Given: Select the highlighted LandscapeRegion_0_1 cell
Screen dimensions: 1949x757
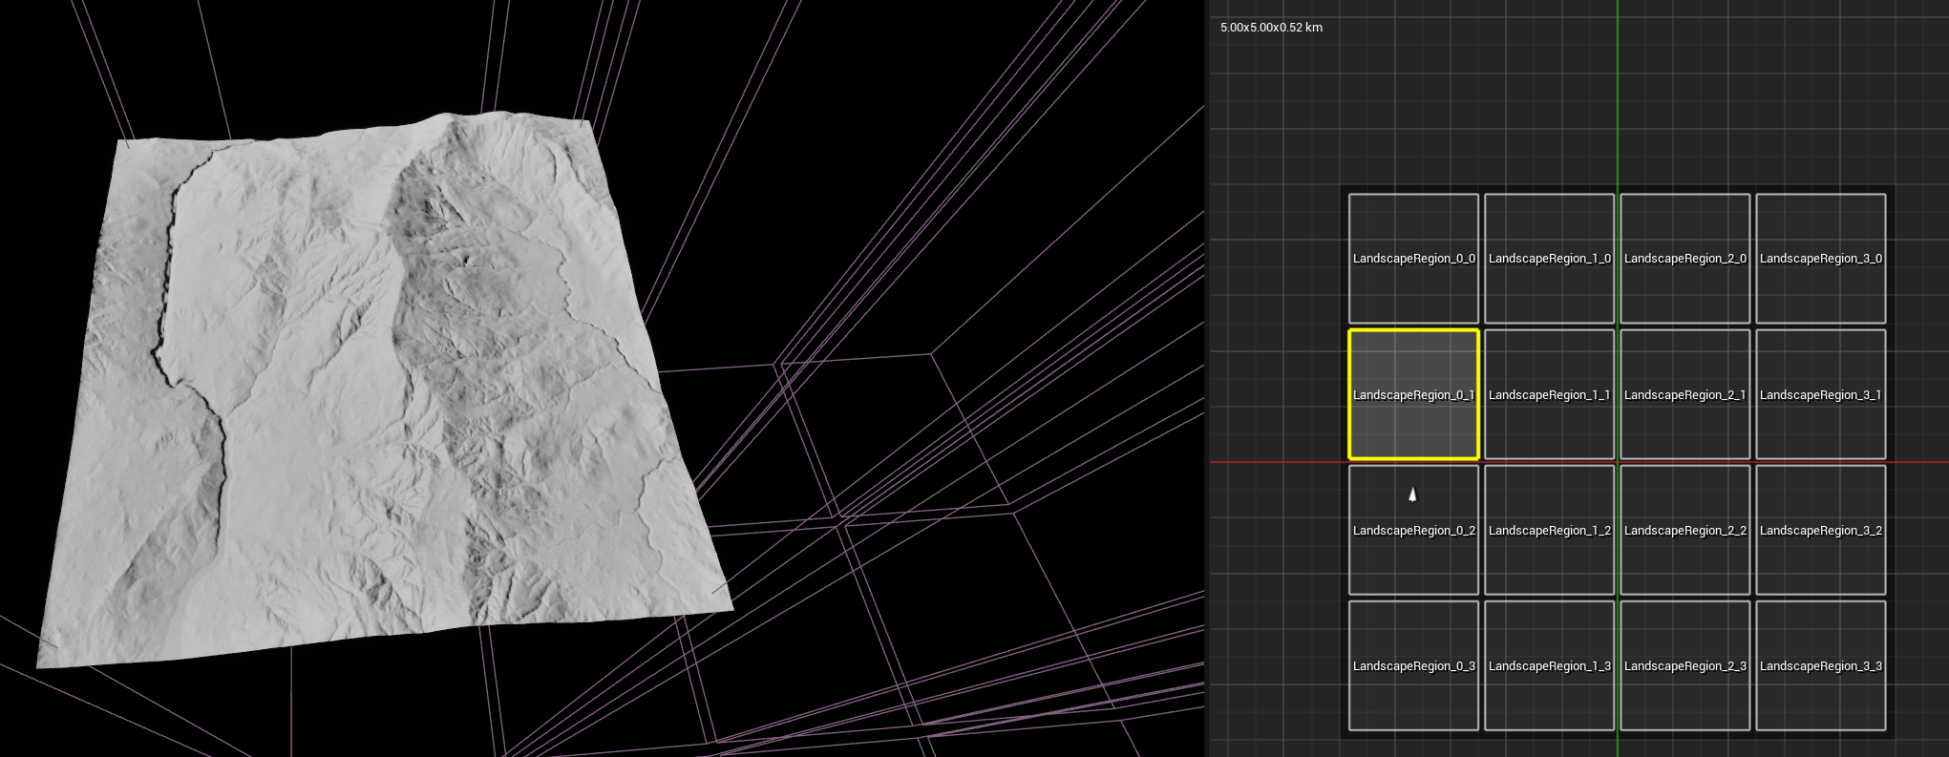Looking at the screenshot, I should tap(1413, 394).
